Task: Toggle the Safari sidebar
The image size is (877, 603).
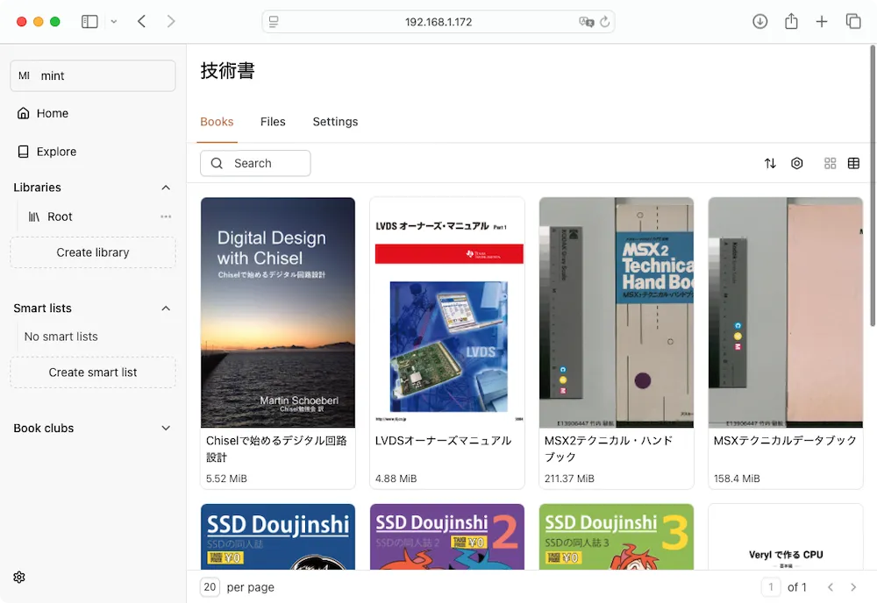Action: 89,22
